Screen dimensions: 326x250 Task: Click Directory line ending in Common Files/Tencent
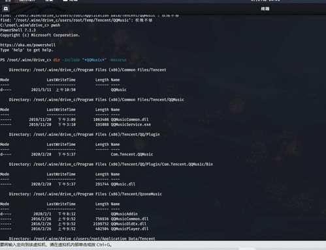(88, 70)
